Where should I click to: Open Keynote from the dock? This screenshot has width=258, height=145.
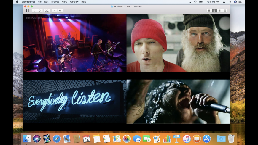coord(177,139)
